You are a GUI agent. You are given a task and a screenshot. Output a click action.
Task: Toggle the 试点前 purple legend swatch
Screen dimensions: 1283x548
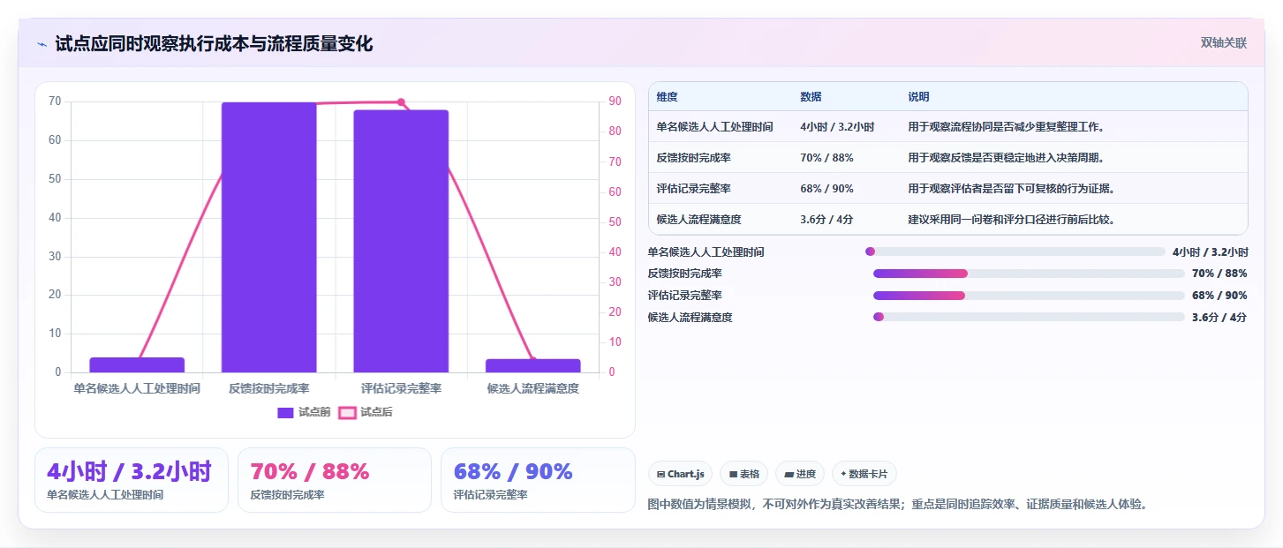[285, 412]
